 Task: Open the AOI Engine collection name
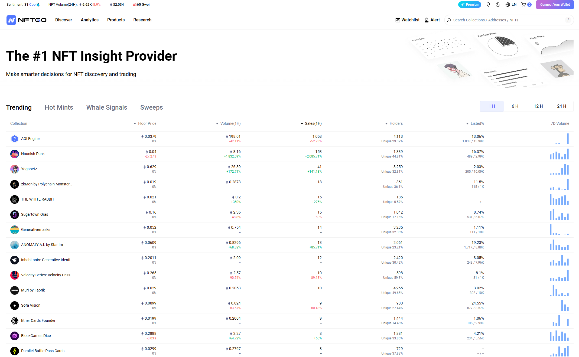[x=30, y=139]
